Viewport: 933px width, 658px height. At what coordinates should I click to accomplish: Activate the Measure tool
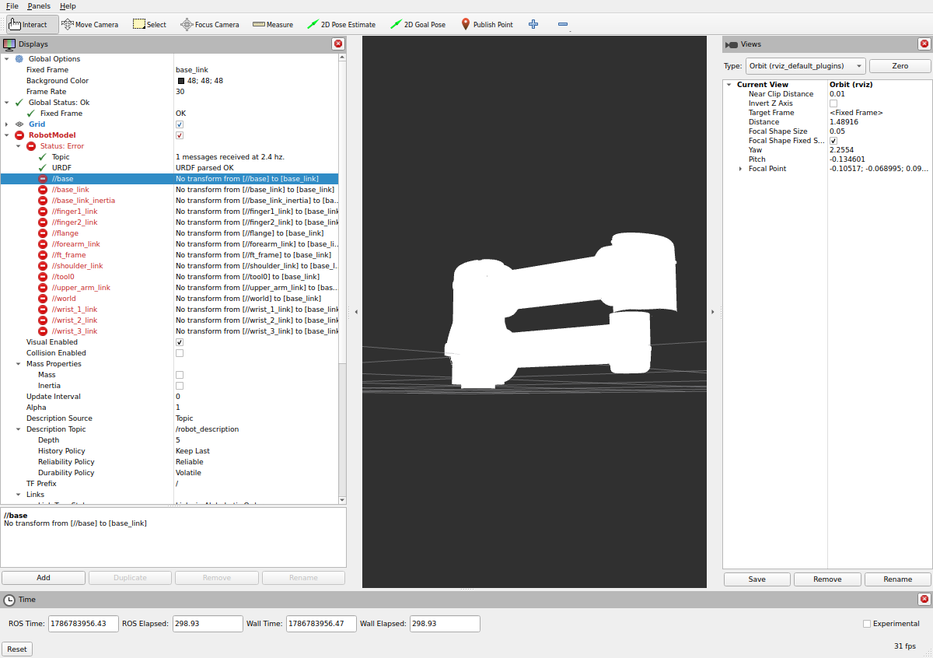[x=273, y=24]
